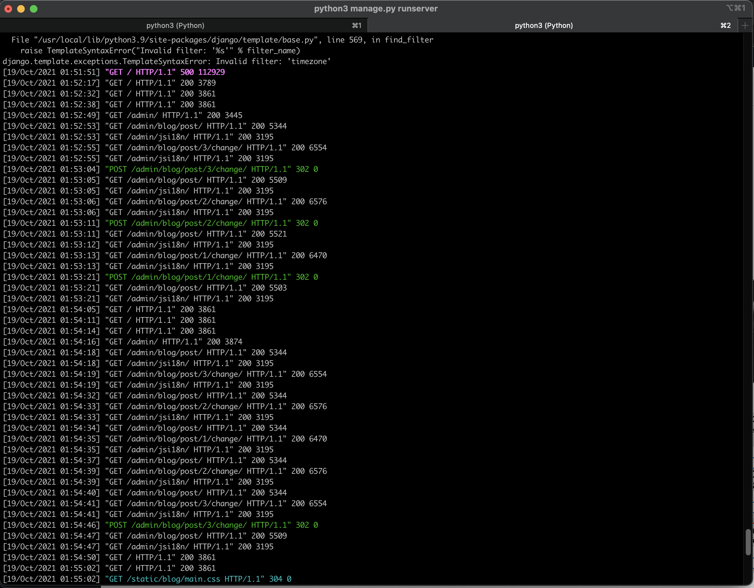The width and height of the screenshot is (754, 588).
Task: Click the TemplateSyntaxError 'timezone' error line
Action: pyautogui.click(x=167, y=62)
